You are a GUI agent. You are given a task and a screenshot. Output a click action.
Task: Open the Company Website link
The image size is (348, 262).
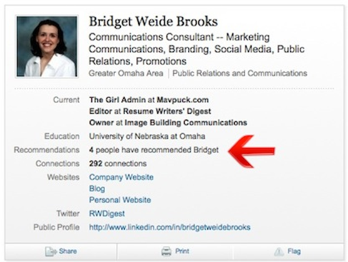click(x=121, y=177)
